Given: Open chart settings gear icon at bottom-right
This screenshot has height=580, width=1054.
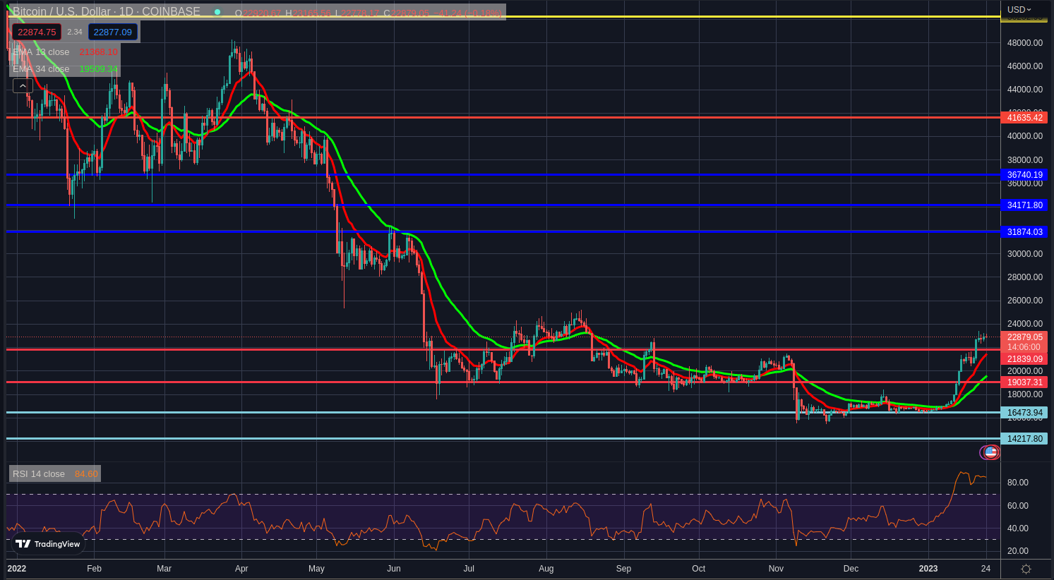Looking at the screenshot, I should [1026, 569].
